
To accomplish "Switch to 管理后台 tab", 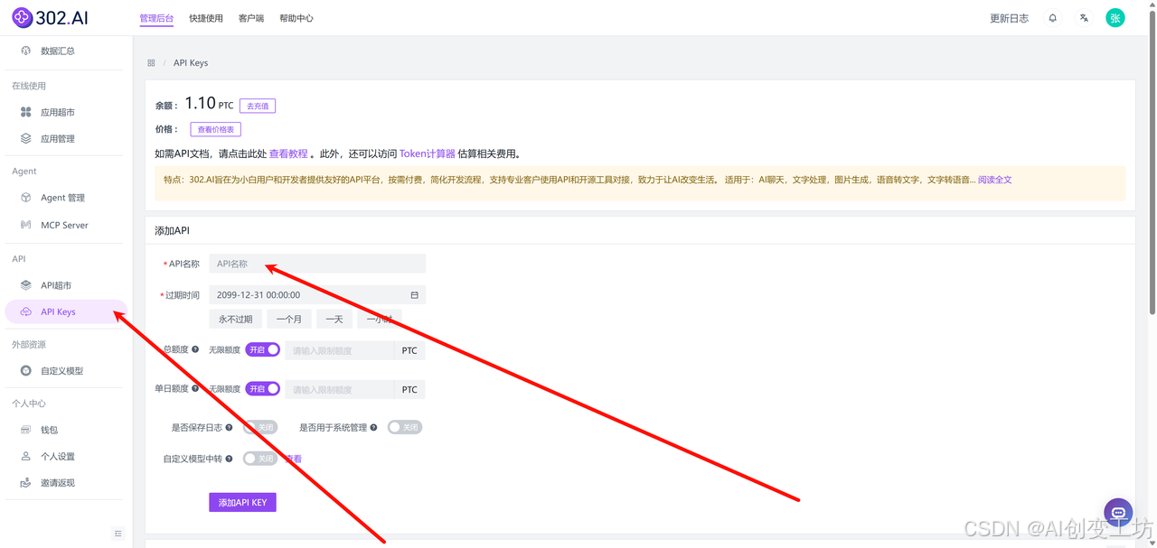I will click(x=156, y=18).
